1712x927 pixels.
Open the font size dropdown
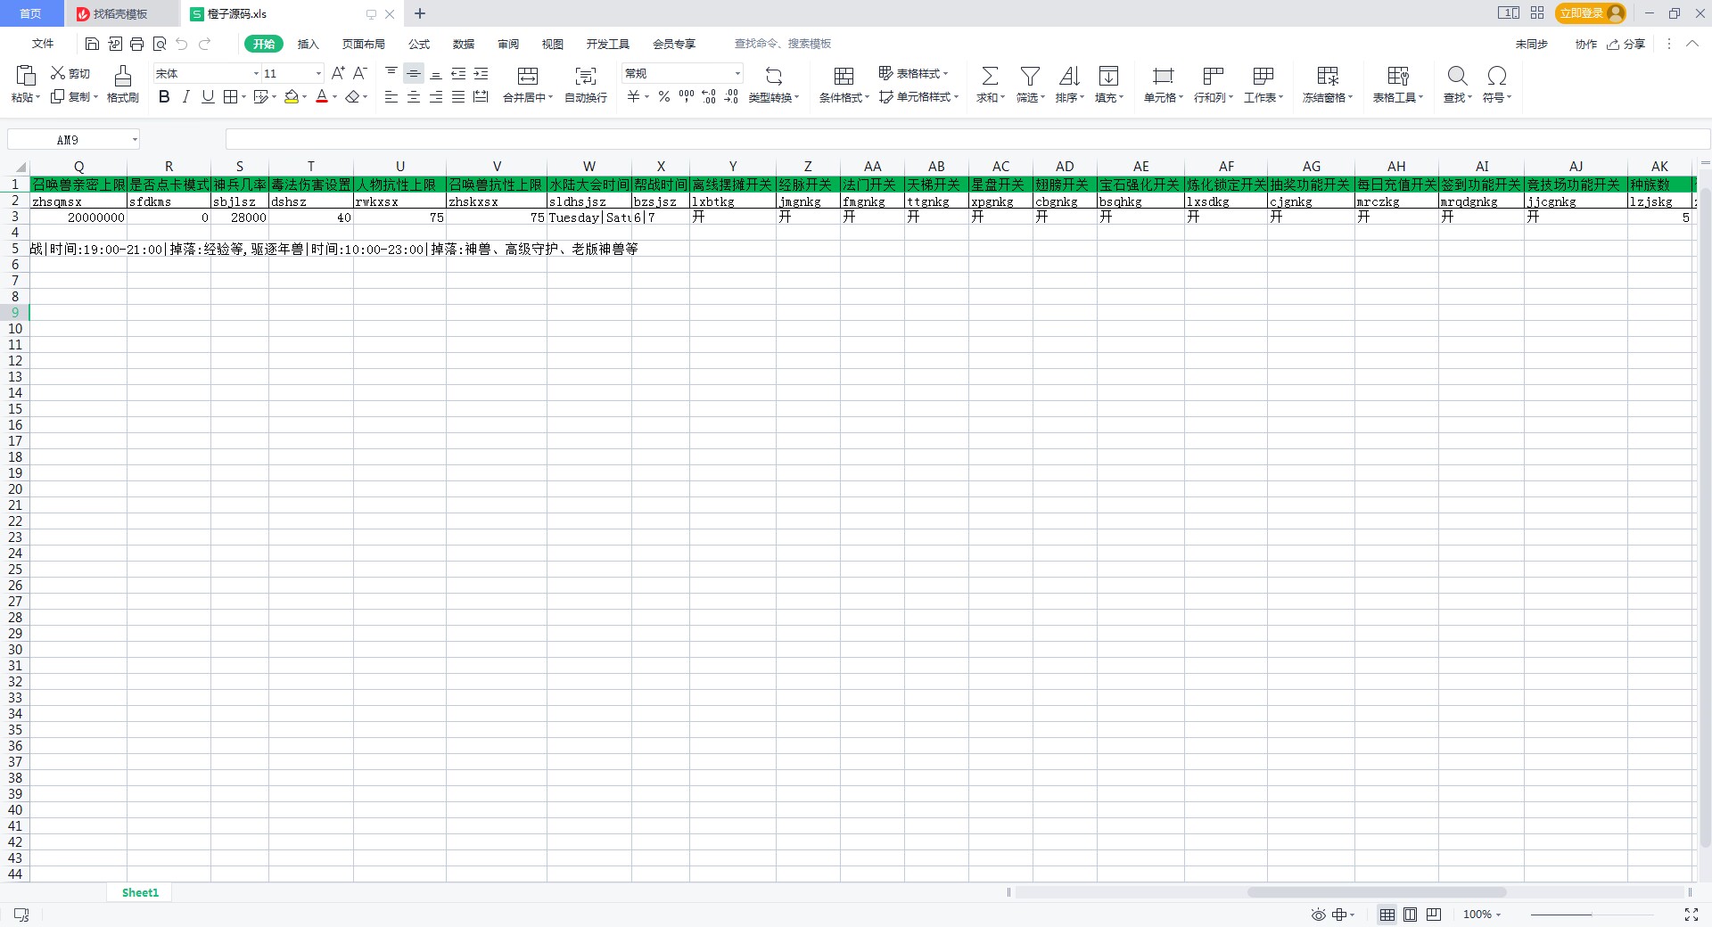click(x=318, y=74)
